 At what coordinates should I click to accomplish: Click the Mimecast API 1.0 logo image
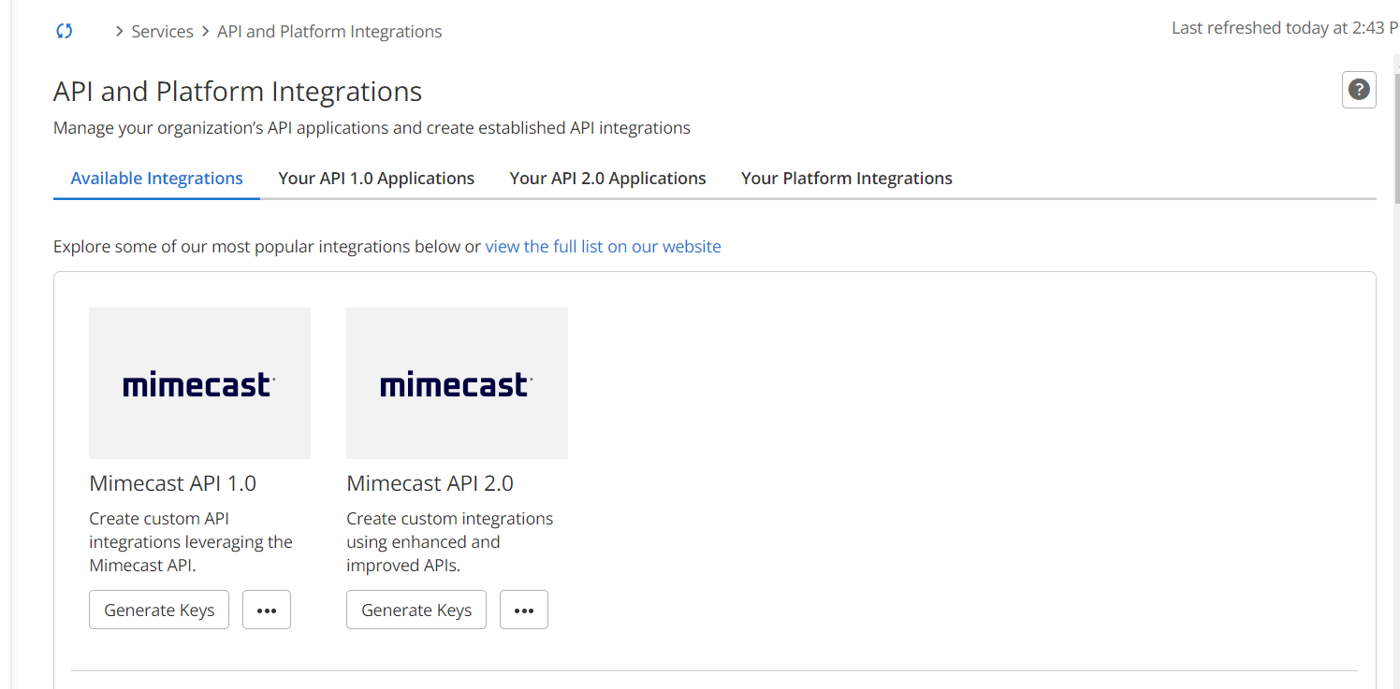[199, 383]
